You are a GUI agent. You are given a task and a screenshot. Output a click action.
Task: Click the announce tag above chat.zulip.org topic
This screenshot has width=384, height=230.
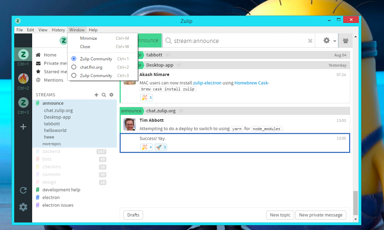131,111
